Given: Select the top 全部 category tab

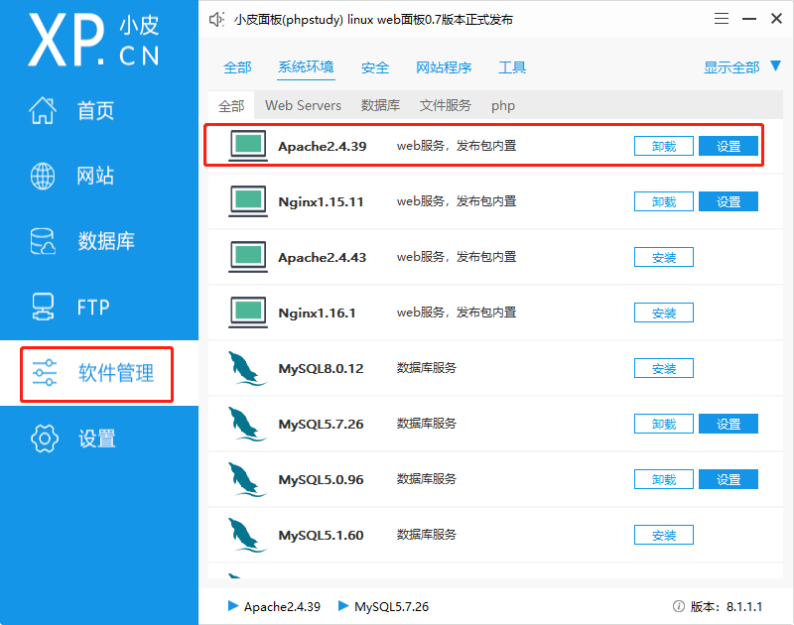Looking at the screenshot, I should (237, 67).
